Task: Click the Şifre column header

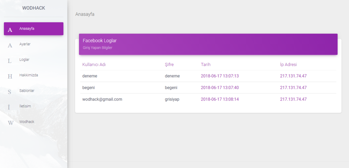Action: point(169,65)
